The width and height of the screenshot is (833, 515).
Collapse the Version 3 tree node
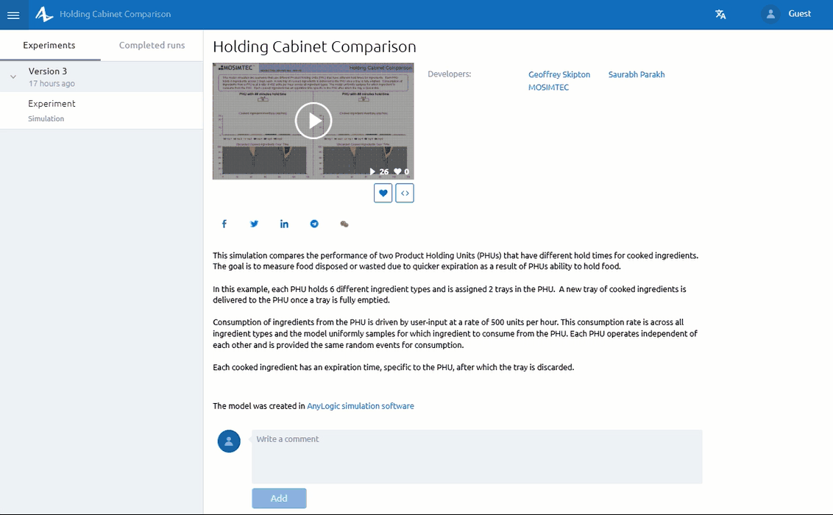click(x=13, y=77)
